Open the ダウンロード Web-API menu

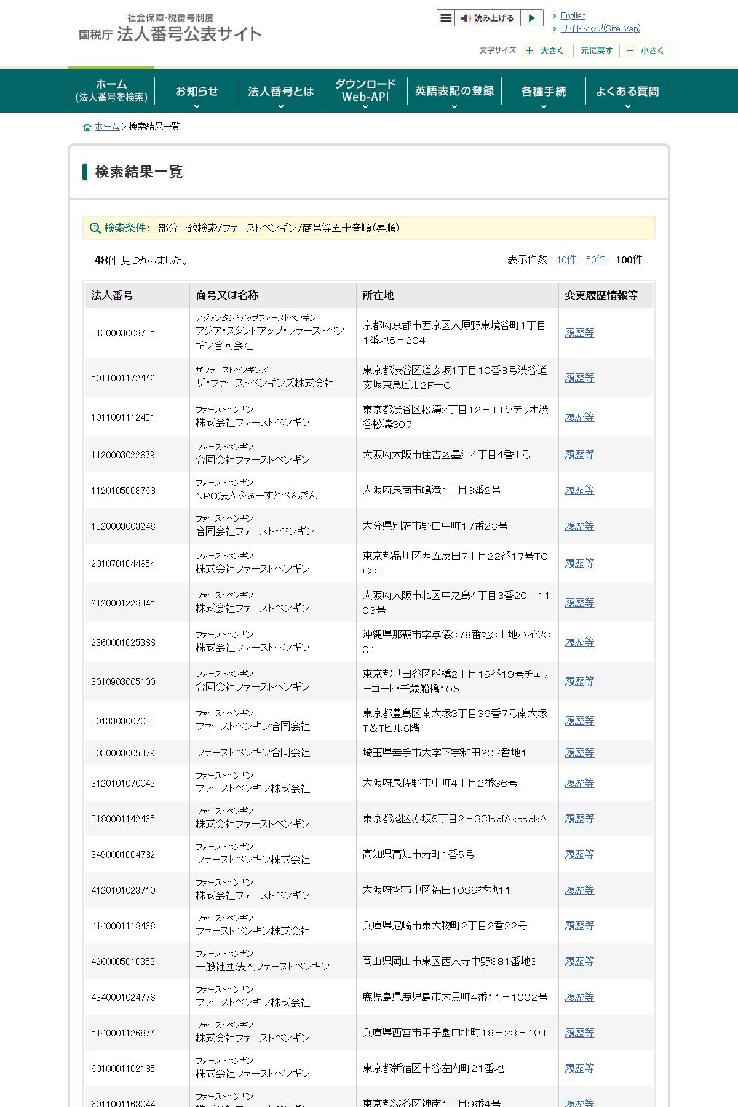(x=365, y=91)
